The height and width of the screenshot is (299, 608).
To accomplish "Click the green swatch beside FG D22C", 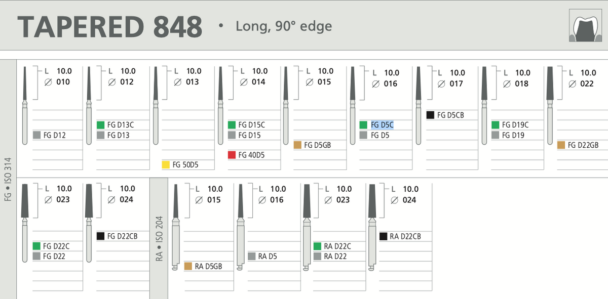I will tap(36, 246).
